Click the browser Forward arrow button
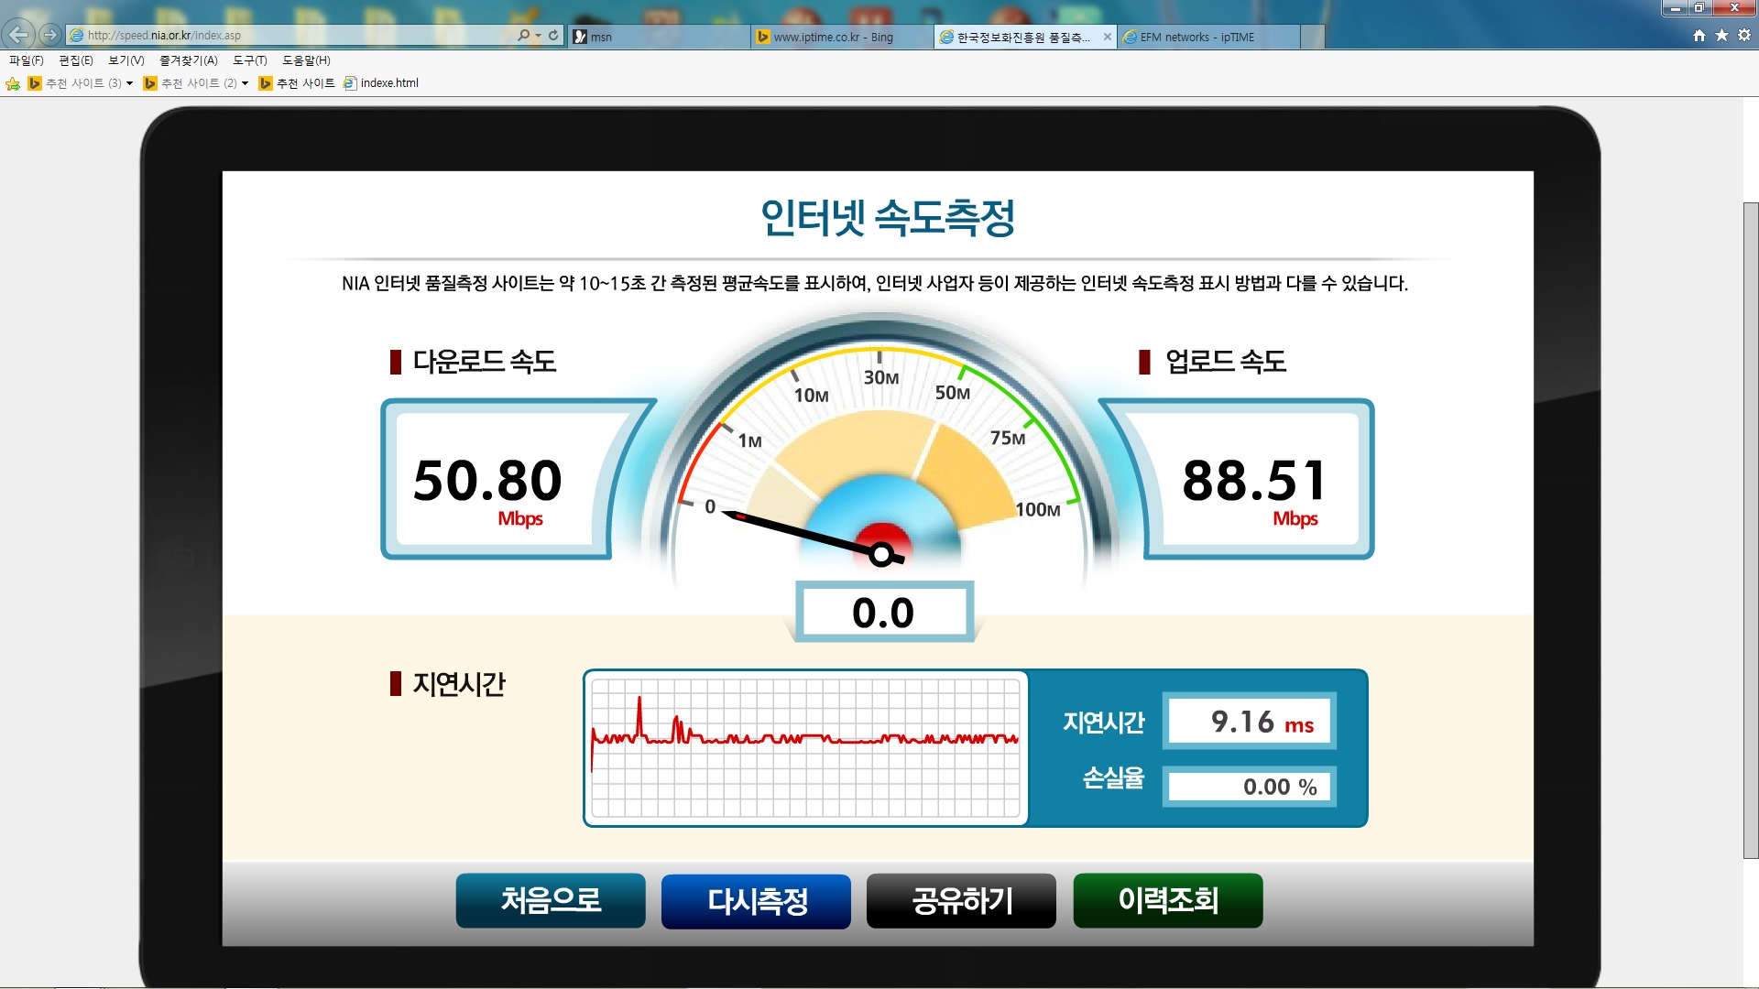Image resolution: width=1759 pixels, height=989 pixels. [x=50, y=35]
